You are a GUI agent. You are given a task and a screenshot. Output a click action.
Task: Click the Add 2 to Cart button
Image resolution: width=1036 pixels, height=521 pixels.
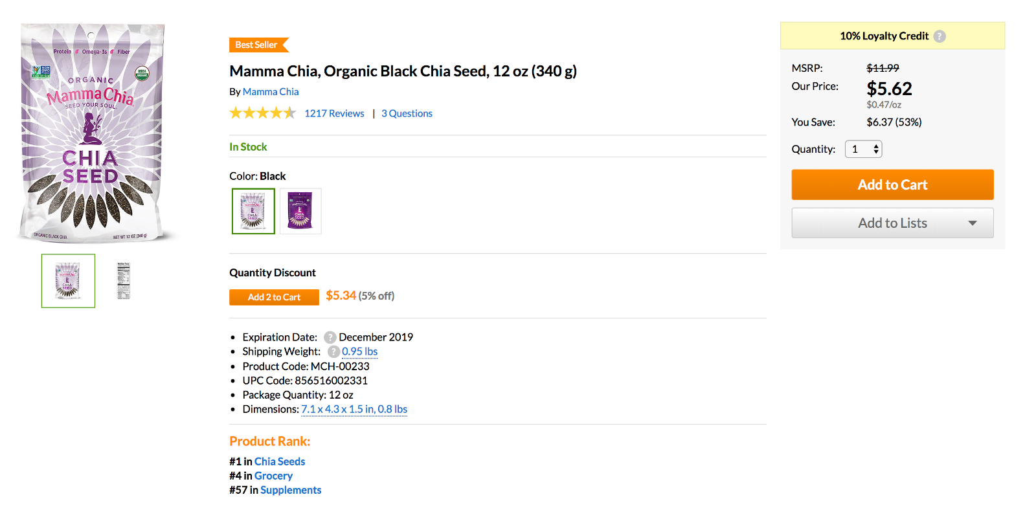(274, 297)
